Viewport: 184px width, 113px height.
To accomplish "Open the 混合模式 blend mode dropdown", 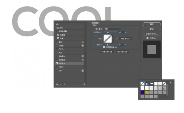I will point(112,29).
